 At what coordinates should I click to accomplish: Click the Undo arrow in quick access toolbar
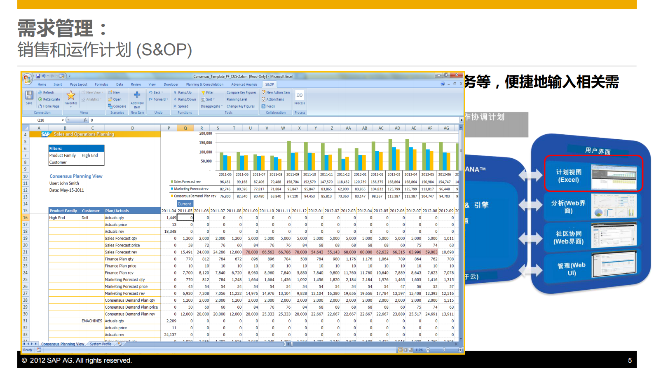coord(44,76)
